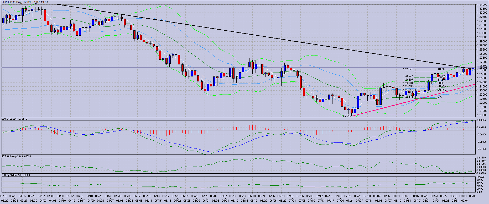Select the 08/23 date label
The height and width of the screenshot is (204, 489).
[434, 196]
